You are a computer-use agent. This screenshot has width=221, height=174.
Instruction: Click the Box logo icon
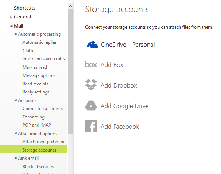click(x=91, y=64)
